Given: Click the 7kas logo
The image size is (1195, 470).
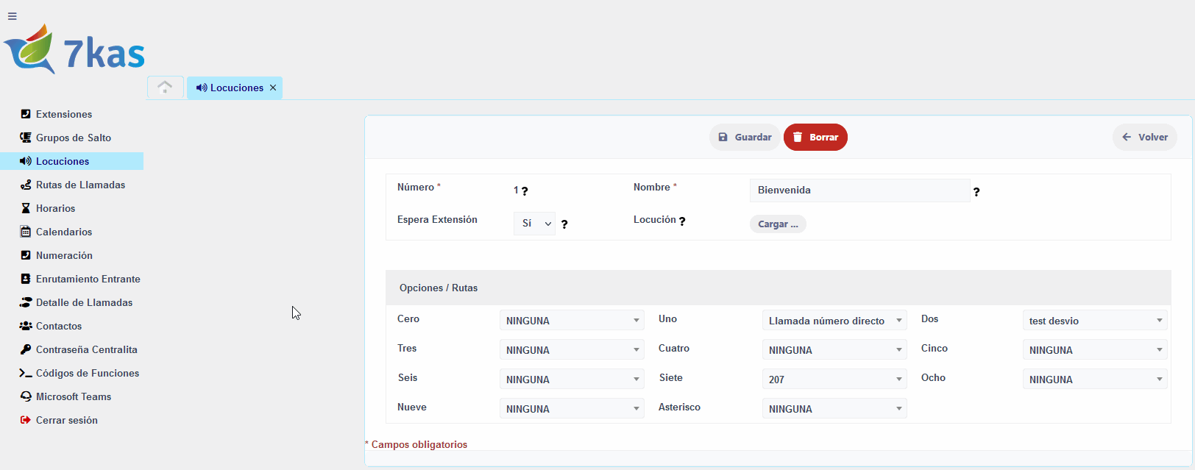Looking at the screenshot, I should point(74,50).
